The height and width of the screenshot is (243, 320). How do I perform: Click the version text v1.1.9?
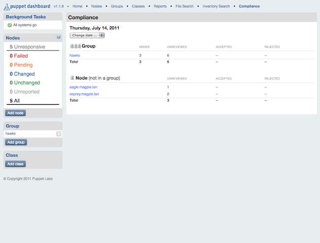(x=58, y=6)
